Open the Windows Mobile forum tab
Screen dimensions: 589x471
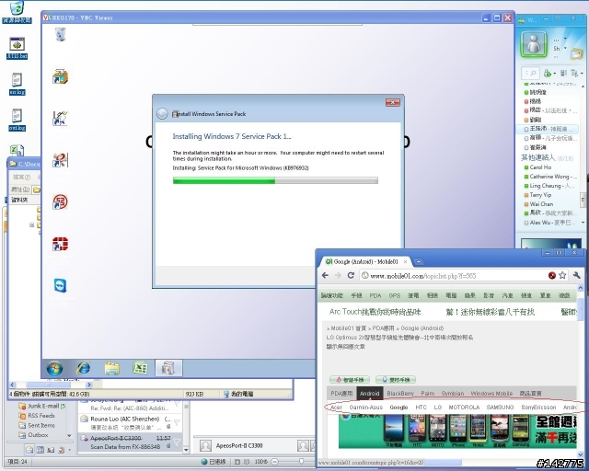[491, 393]
